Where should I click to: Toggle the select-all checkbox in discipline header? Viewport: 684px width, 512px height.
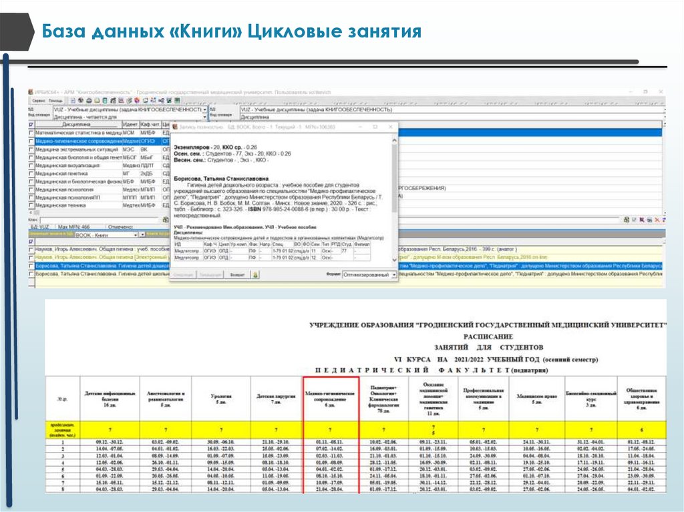coord(31,125)
